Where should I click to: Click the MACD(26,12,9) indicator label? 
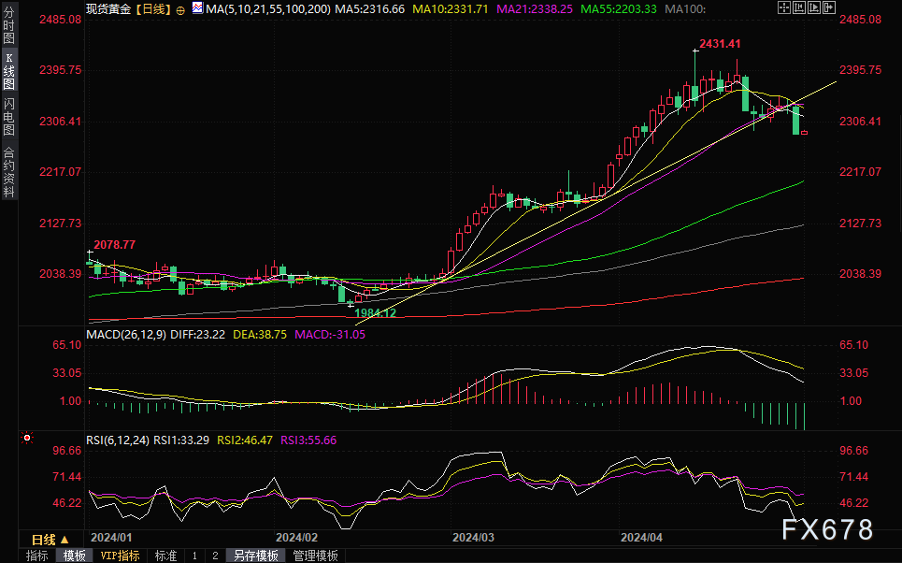pyautogui.click(x=127, y=333)
